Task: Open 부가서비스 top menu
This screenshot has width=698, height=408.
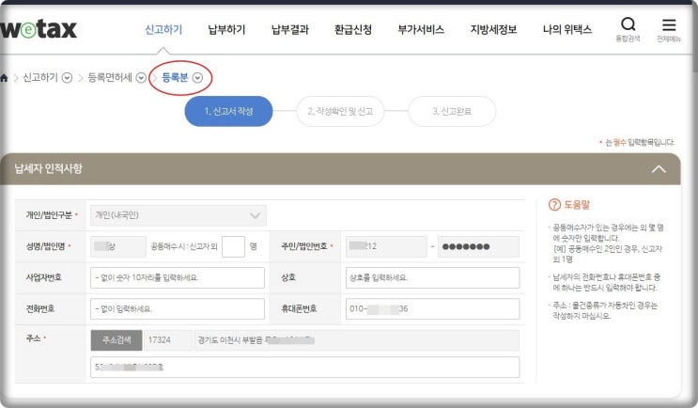Action: click(x=421, y=29)
